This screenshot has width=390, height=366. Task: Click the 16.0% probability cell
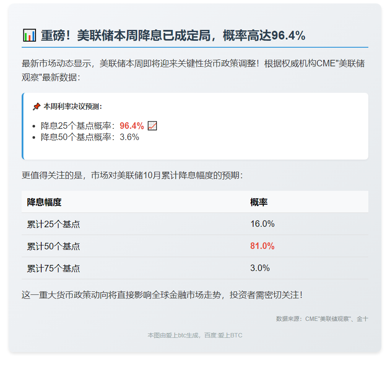click(262, 224)
